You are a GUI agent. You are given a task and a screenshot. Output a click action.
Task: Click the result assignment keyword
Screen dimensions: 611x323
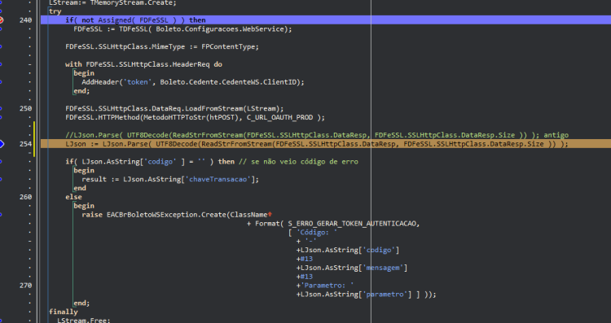tap(94, 180)
